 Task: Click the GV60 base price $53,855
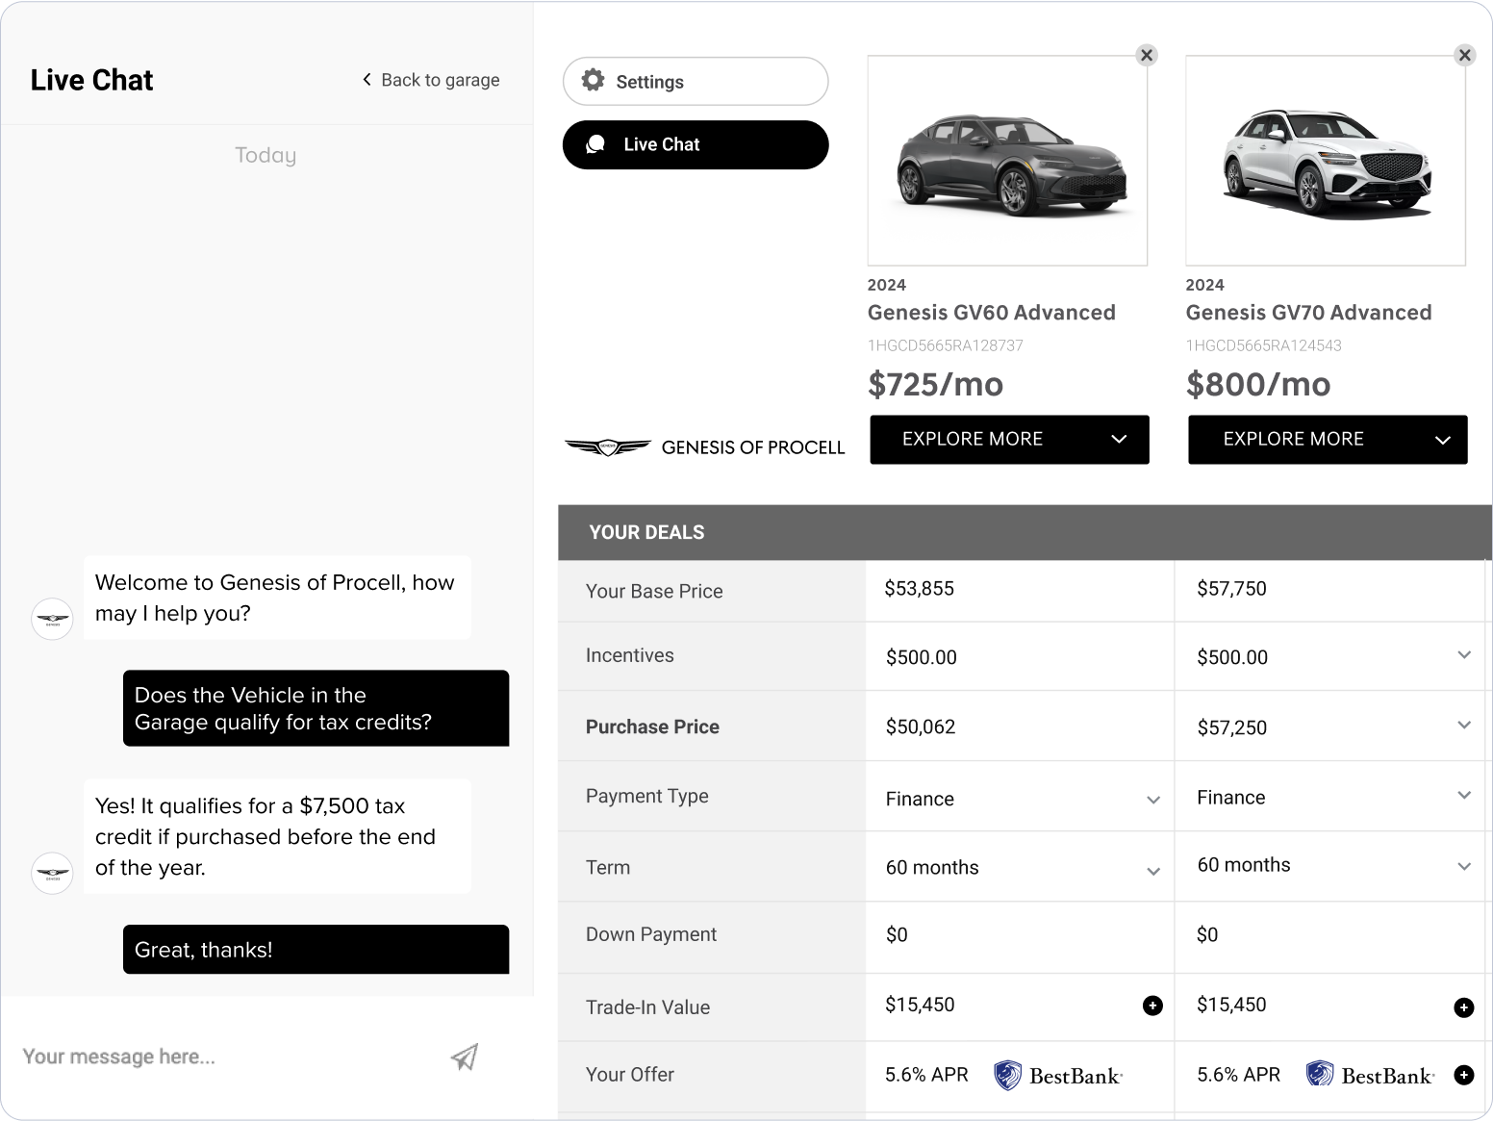click(919, 589)
